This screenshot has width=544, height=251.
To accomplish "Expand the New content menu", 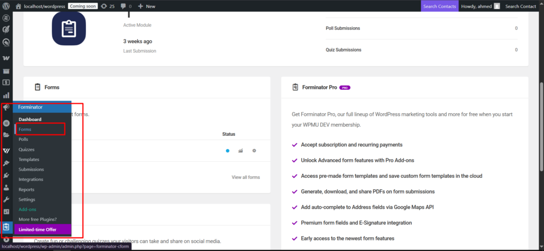I will coord(147,6).
